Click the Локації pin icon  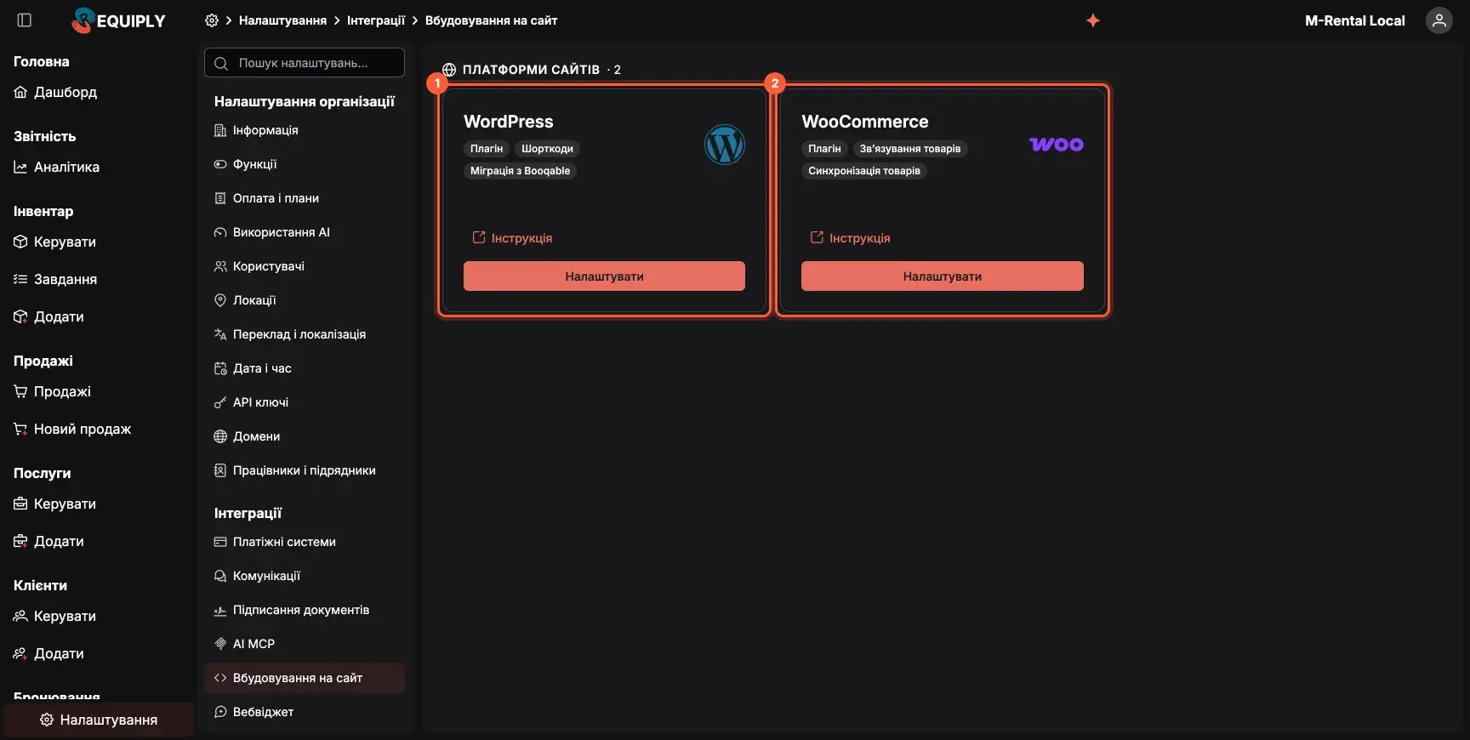pos(220,300)
